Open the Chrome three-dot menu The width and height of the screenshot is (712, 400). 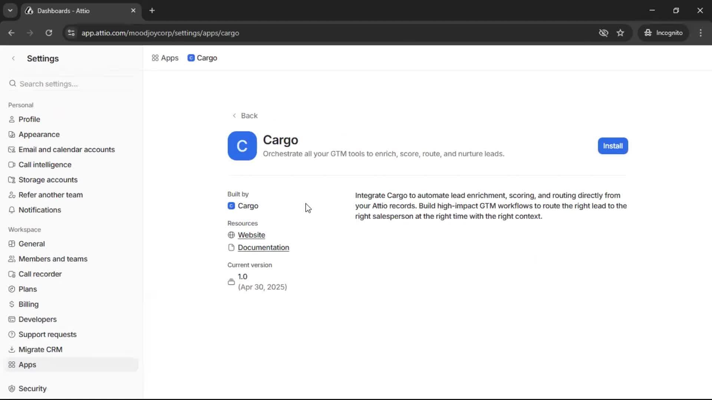[x=701, y=33]
